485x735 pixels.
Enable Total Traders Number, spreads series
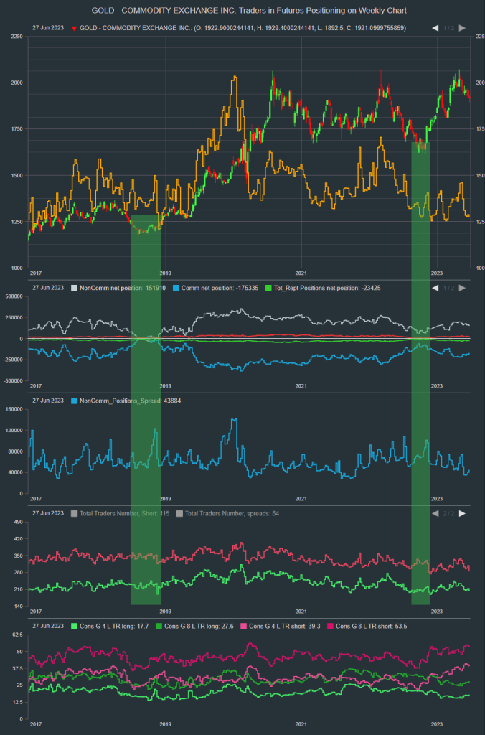coord(179,513)
